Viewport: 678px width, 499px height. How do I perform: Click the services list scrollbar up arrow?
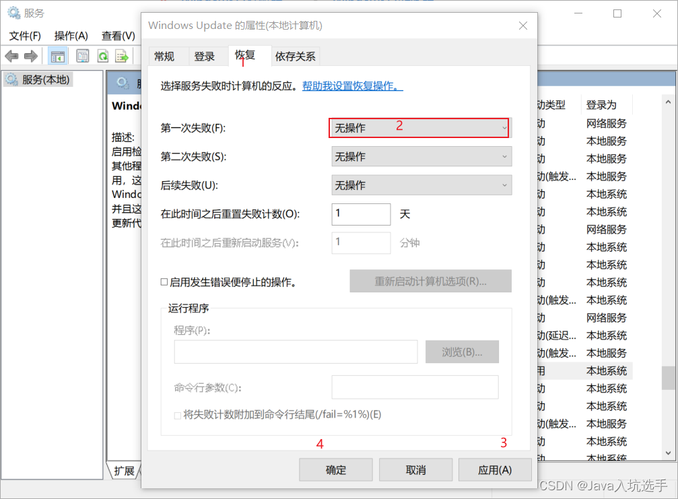(x=669, y=102)
